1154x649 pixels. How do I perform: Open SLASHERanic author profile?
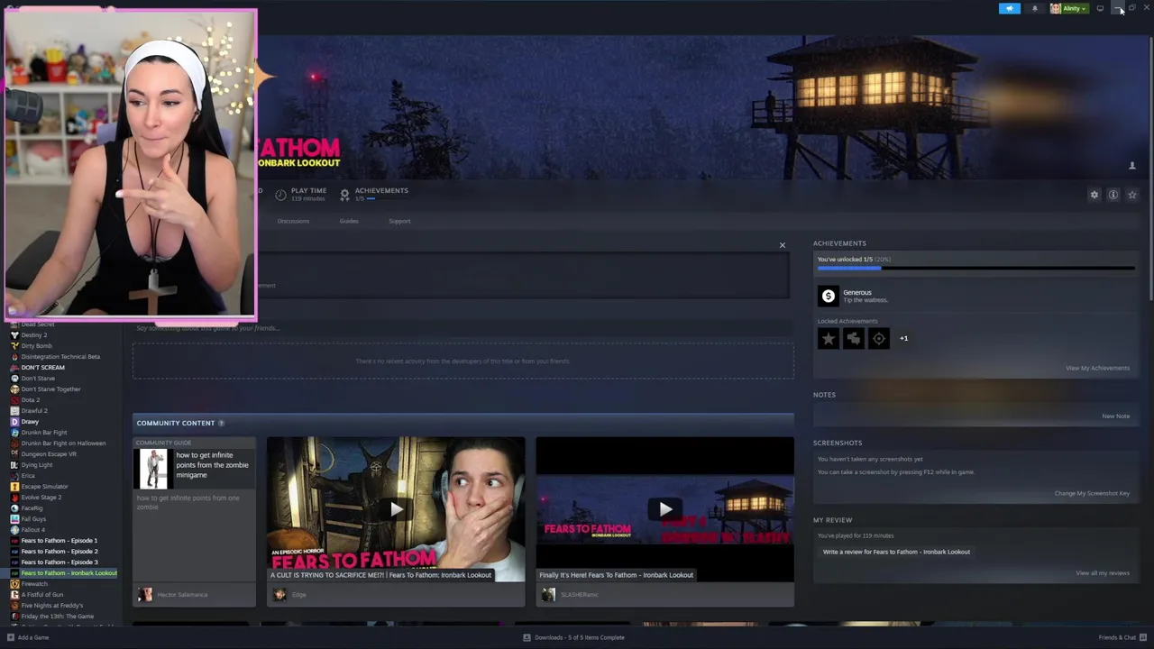pos(579,595)
